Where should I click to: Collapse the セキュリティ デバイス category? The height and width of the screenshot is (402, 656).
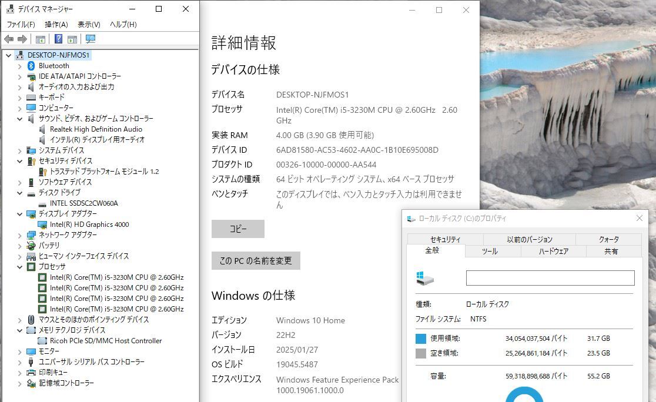[x=19, y=161]
